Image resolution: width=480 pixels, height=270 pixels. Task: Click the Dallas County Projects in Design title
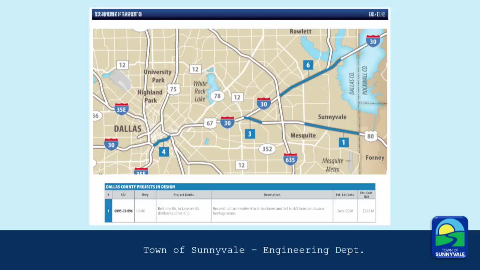(140, 187)
